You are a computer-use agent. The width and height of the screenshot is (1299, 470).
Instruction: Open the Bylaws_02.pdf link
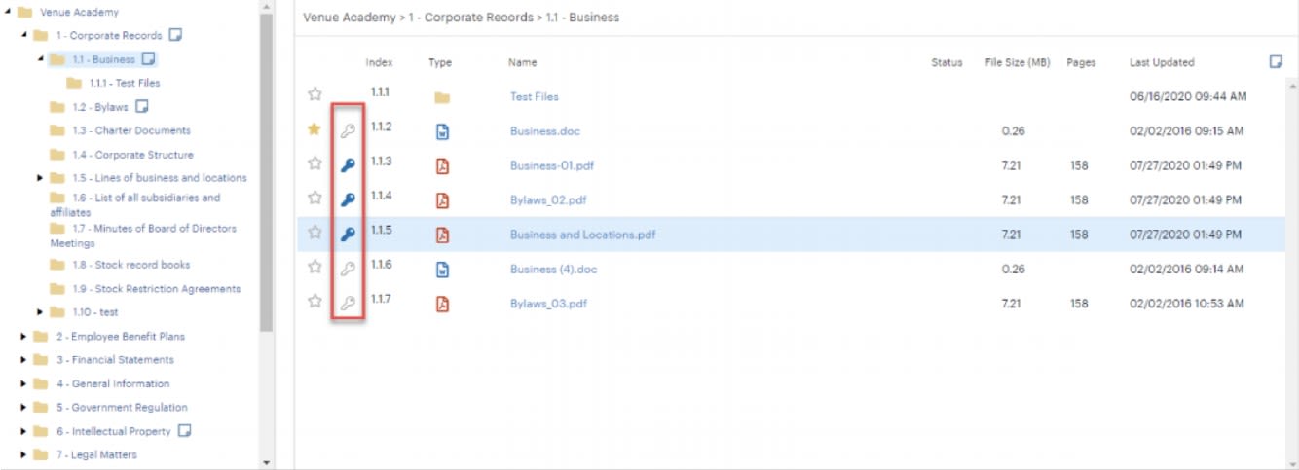click(548, 200)
